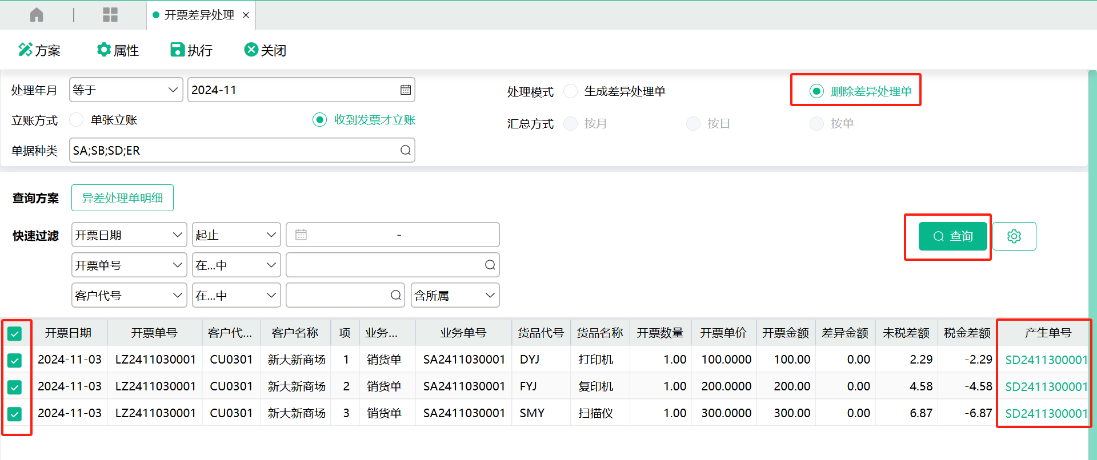Uncheck the row with 打印机
1097x460 pixels.
(15, 360)
